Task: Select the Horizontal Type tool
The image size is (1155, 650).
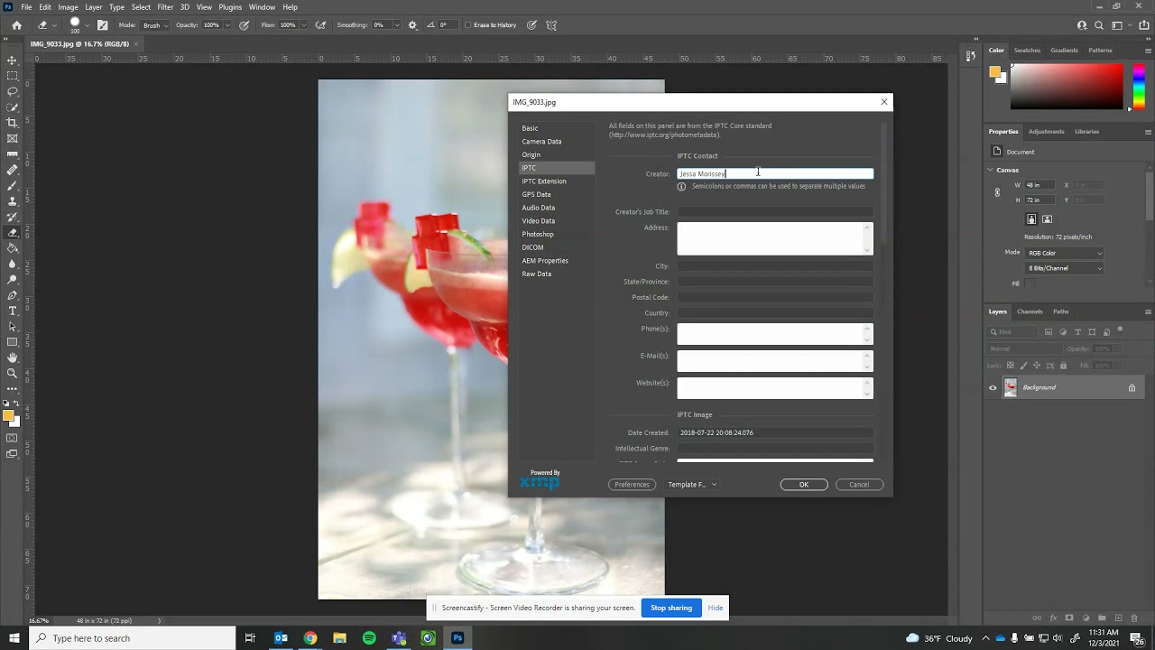Action: [x=12, y=311]
